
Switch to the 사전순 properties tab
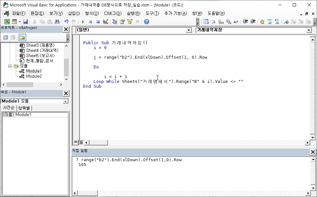click(9, 108)
